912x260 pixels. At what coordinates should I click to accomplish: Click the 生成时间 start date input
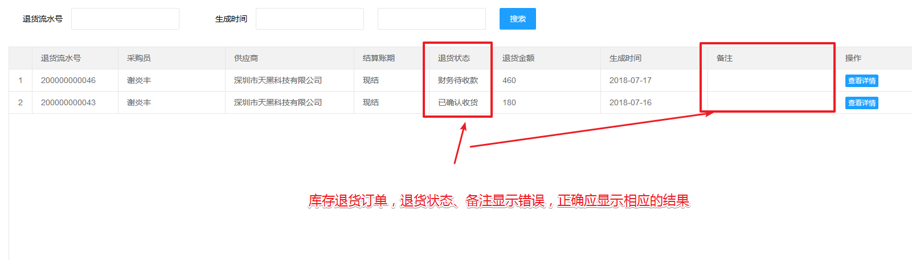[310, 19]
